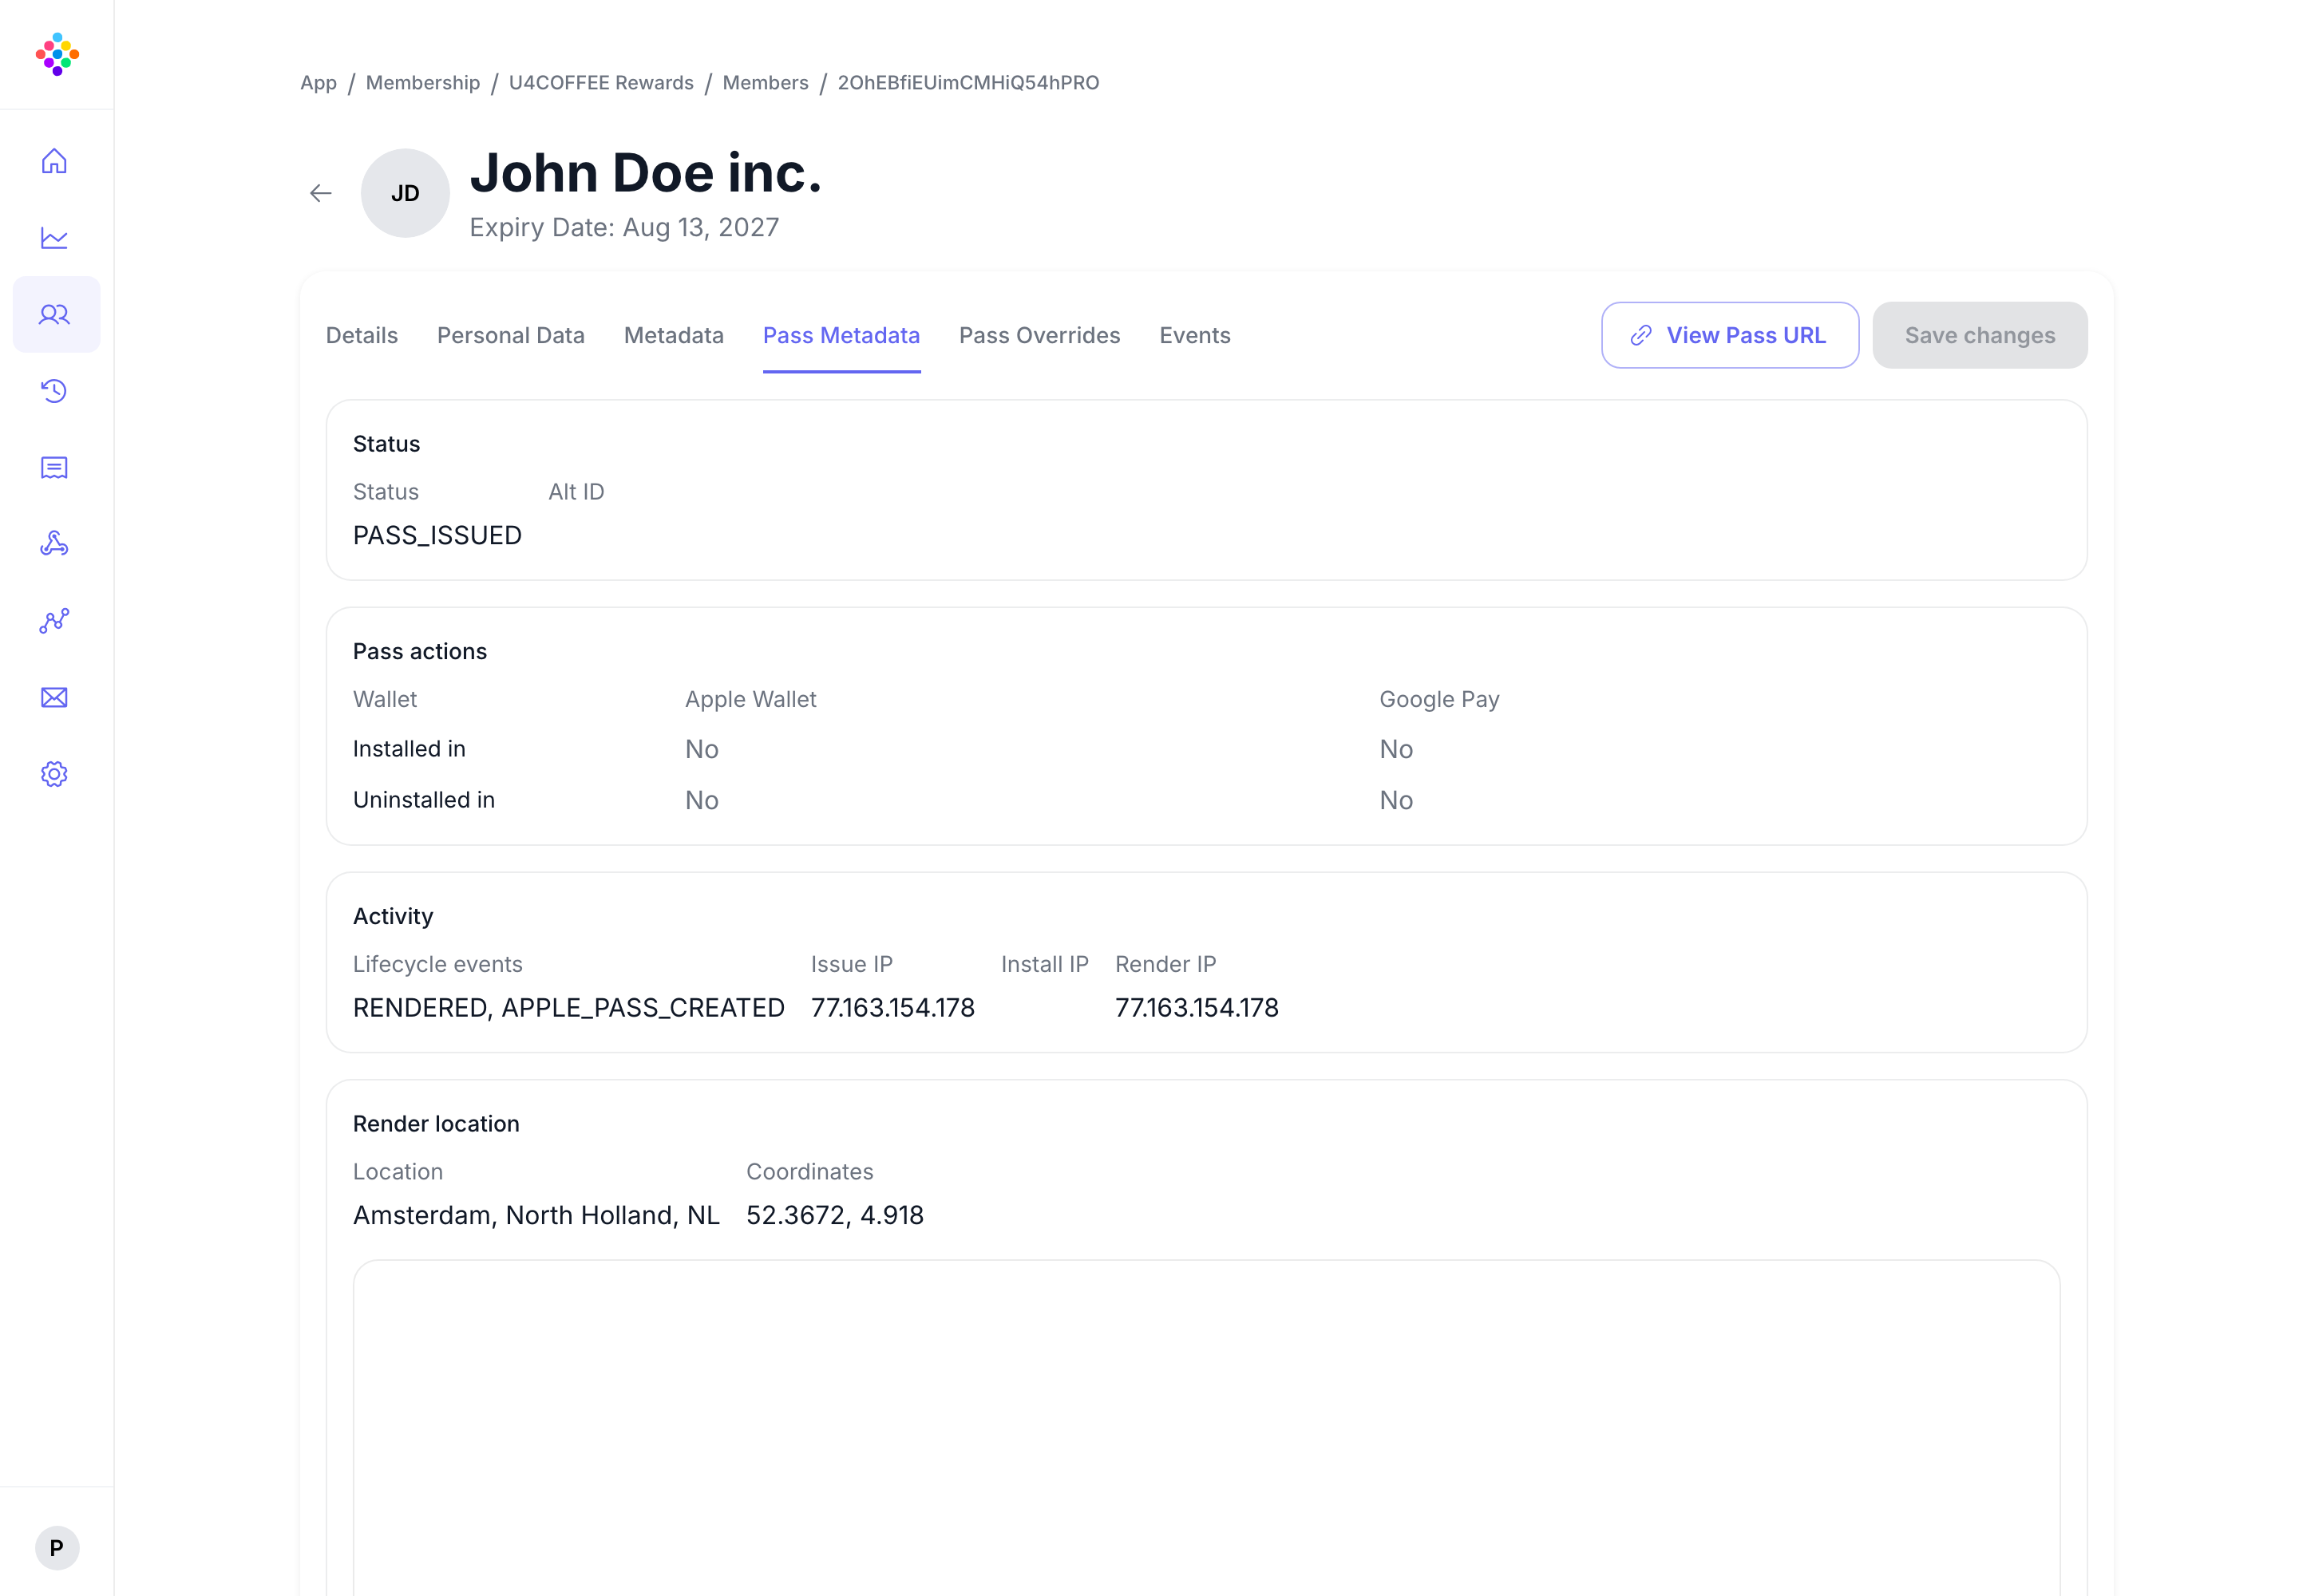Open the settings gear icon
This screenshot has width=2299, height=1596.
pyautogui.click(x=54, y=774)
